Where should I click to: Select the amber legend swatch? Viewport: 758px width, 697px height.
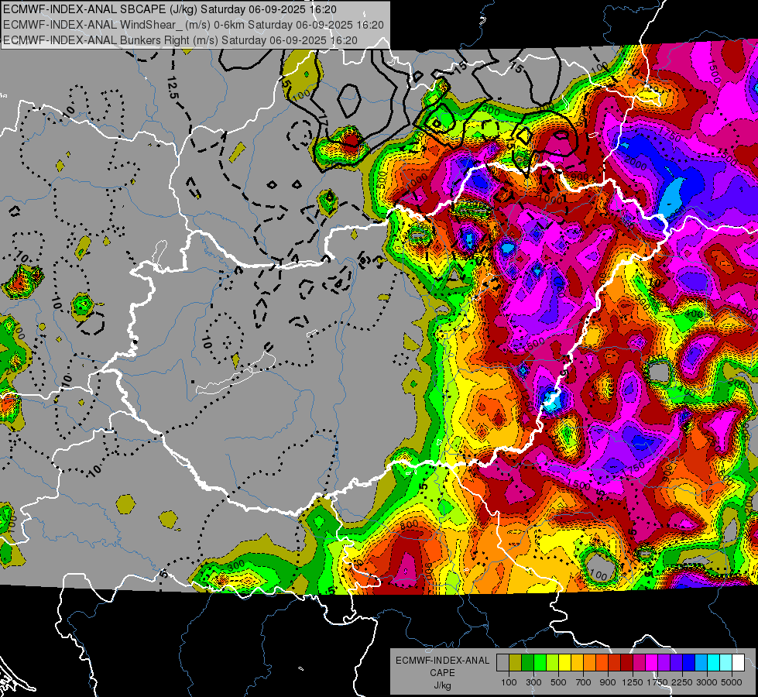point(577,663)
